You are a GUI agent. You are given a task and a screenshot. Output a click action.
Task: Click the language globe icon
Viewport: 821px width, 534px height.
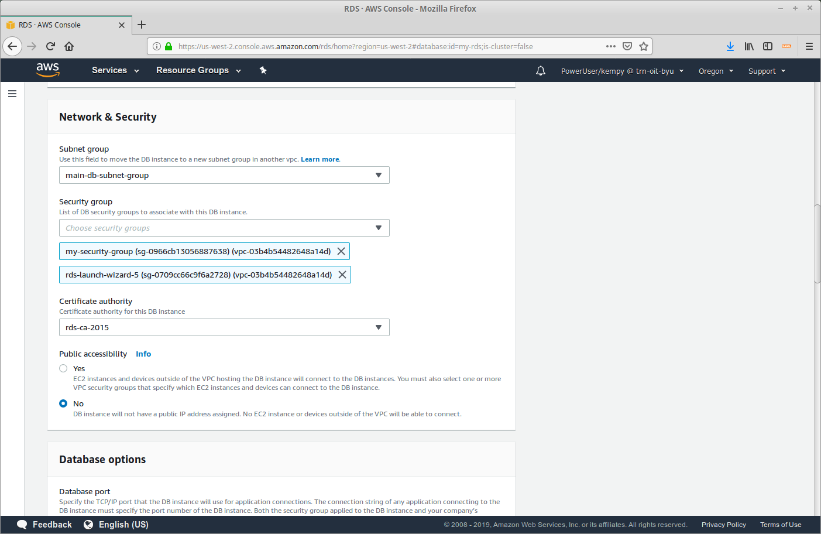click(88, 525)
